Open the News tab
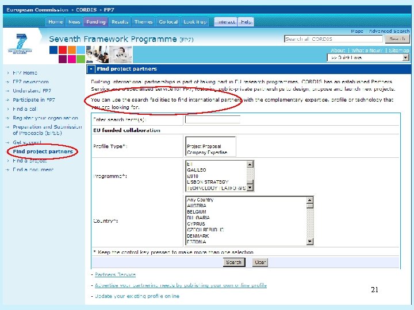Screen dimensions: 414x310 click(x=74, y=22)
